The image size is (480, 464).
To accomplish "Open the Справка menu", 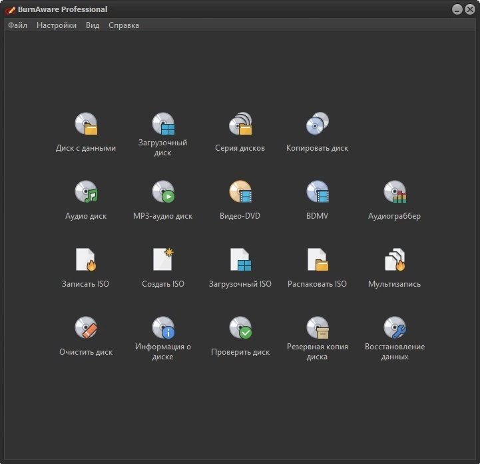I will (x=124, y=25).
